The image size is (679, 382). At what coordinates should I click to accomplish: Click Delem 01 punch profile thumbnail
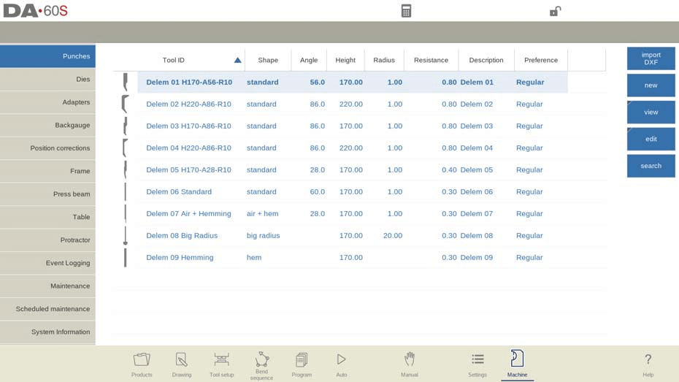pos(125,83)
